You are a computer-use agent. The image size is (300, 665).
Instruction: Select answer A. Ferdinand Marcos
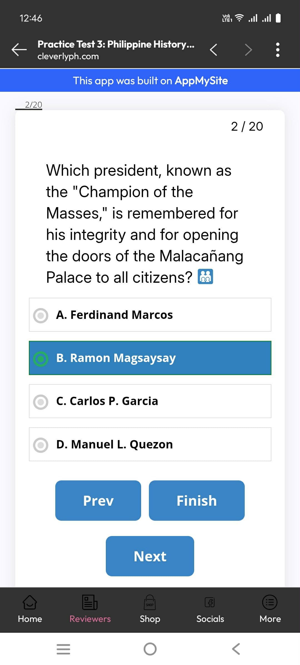(150, 315)
